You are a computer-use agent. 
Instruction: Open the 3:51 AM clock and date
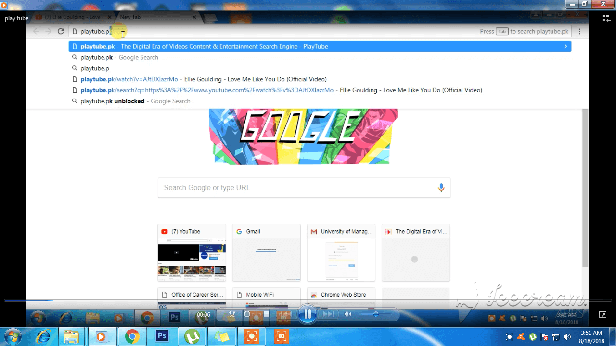pyautogui.click(x=591, y=336)
